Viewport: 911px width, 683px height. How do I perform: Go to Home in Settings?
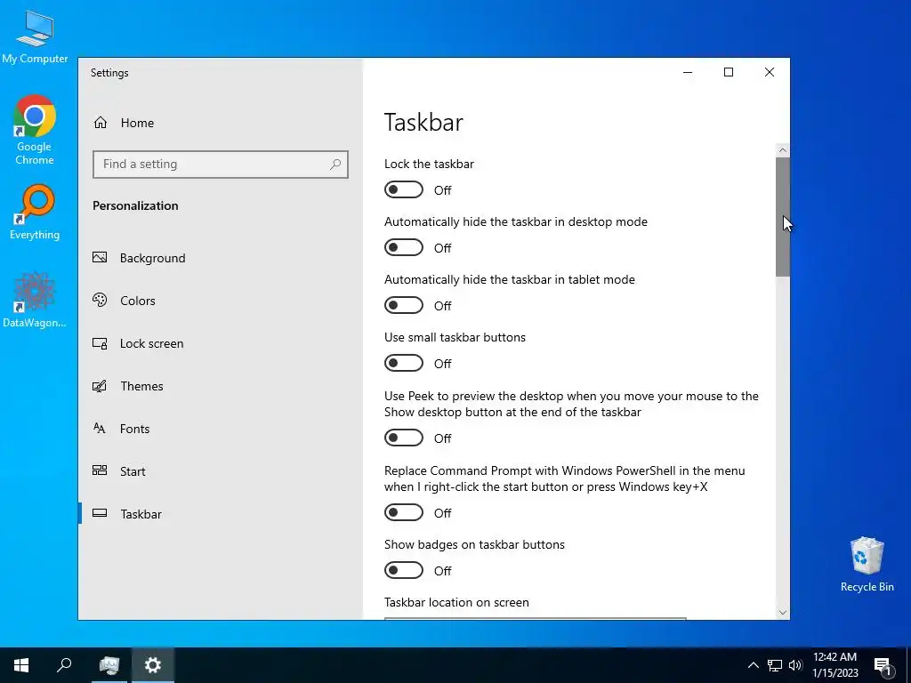(x=221, y=123)
